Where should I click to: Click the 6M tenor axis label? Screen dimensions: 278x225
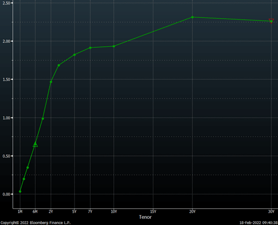(x=35, y=212)
